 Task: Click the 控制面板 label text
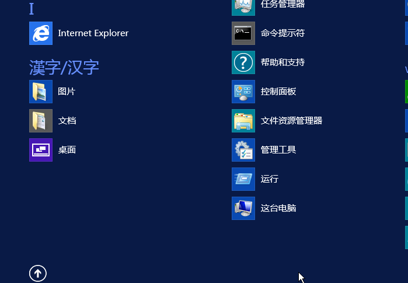pos(278,92)
